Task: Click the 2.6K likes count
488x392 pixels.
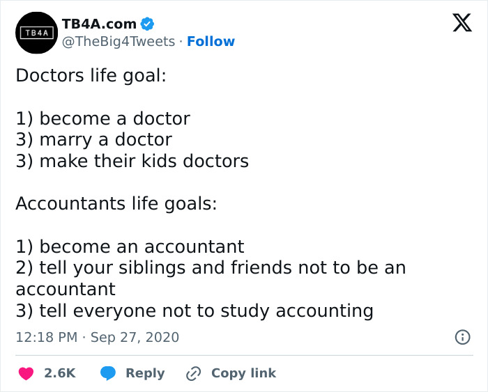Action: point(59,373)
